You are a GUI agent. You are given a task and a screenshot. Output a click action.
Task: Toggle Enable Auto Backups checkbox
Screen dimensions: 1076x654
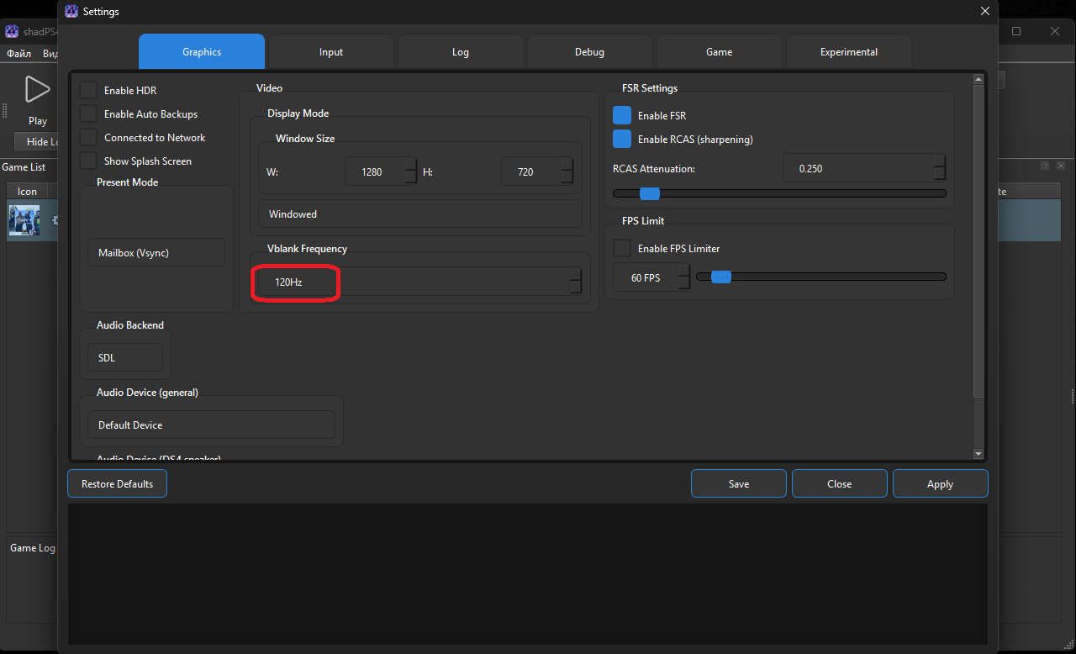pos(88,113)
